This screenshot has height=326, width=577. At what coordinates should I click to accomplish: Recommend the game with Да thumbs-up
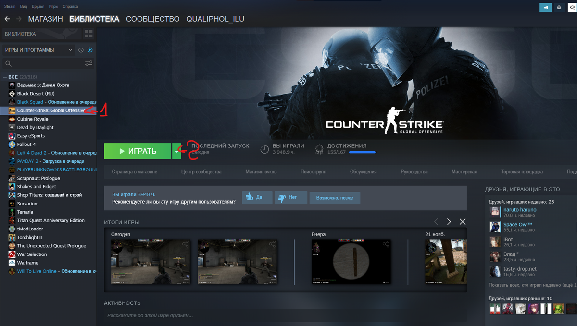(257, 197)
